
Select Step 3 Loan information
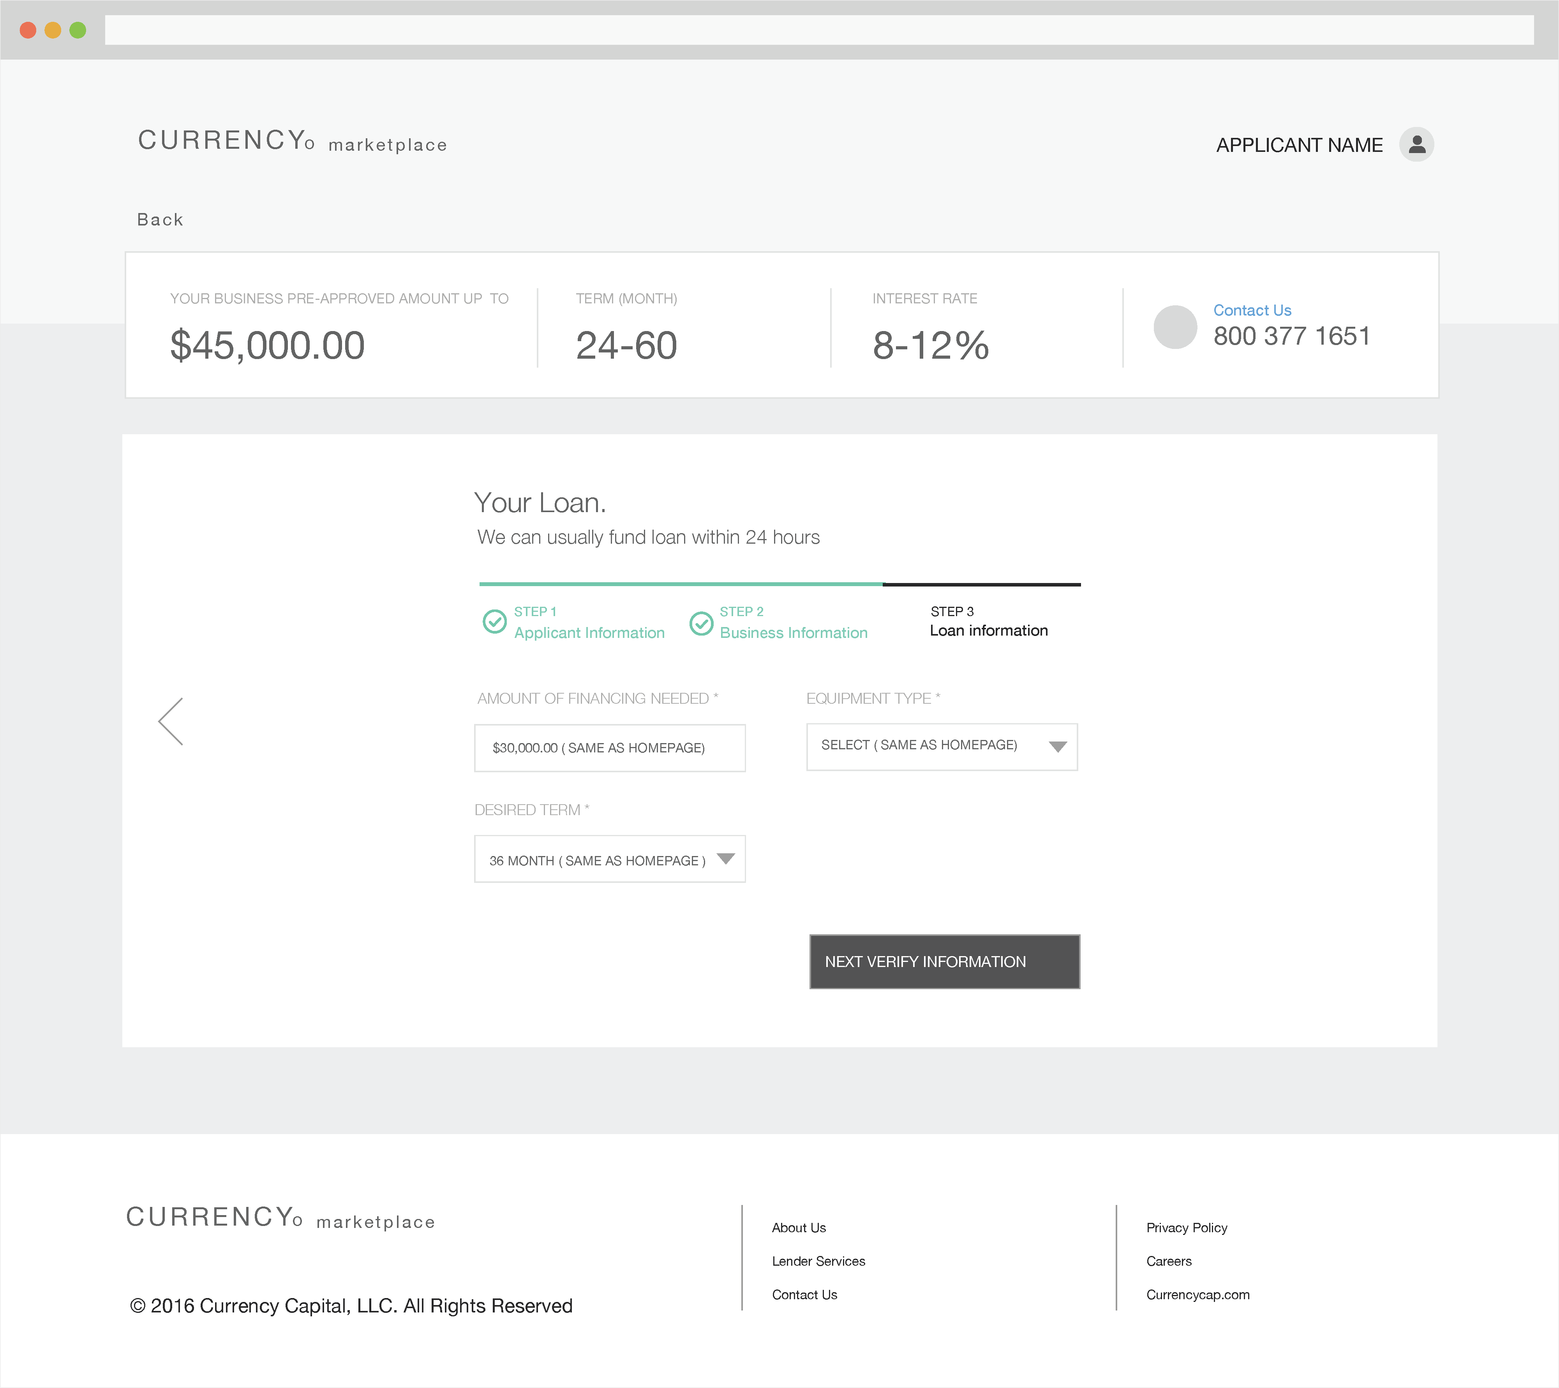(x=989, y=629)
